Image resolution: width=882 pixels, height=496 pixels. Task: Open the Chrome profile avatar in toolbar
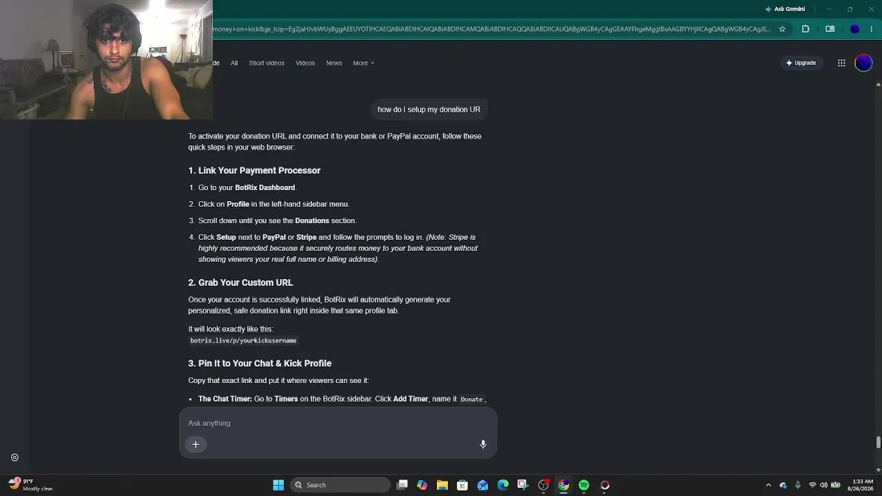click(855, 29)
